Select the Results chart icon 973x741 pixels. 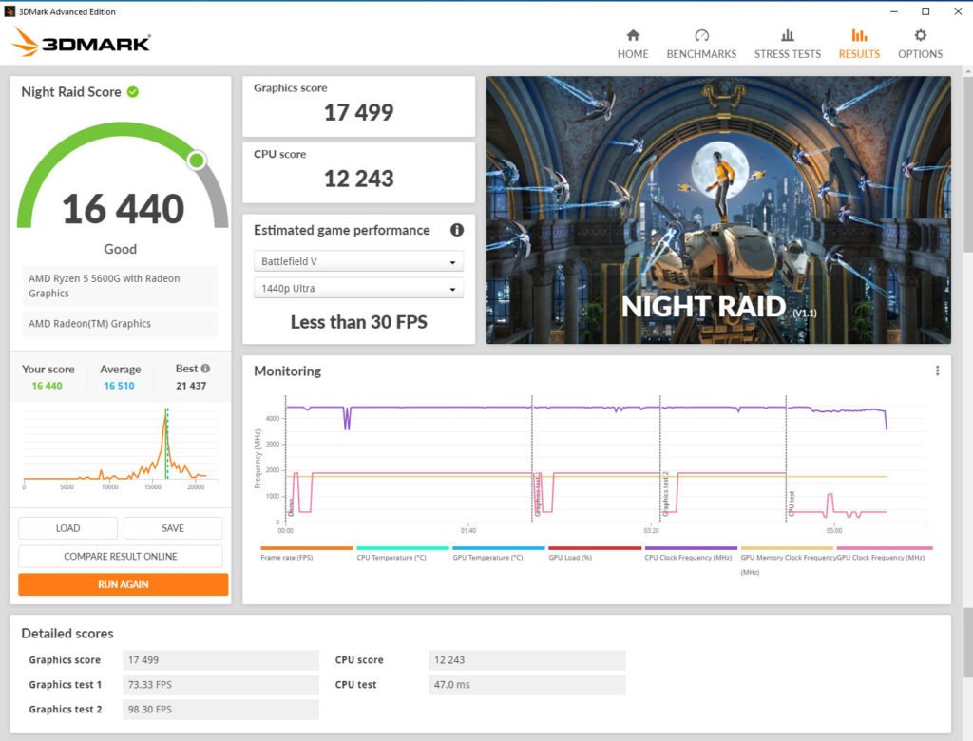pos(859,36)
